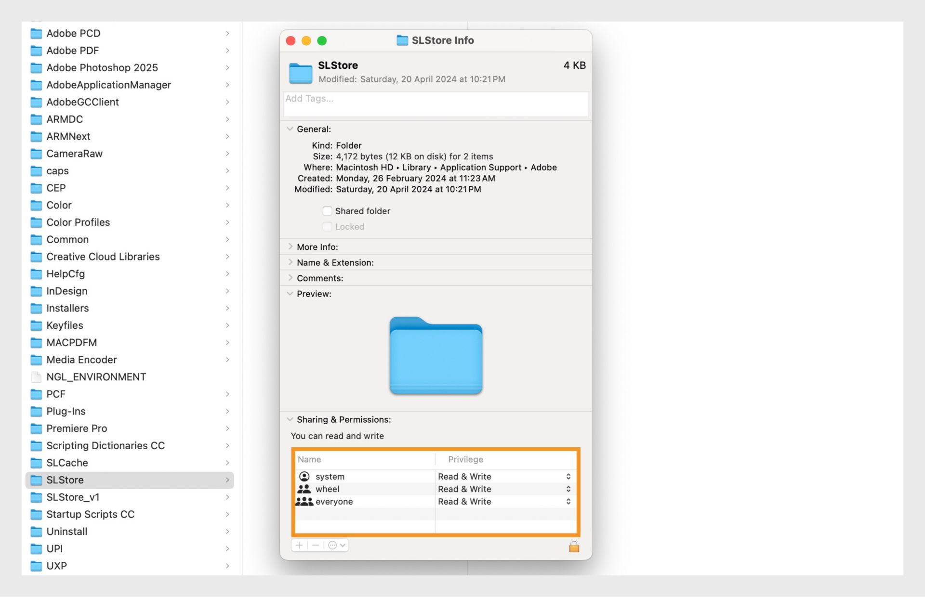Screen dimensions: 925x597
Task: Click the system user icon in permissions
Action: click(x=304, y=476)
